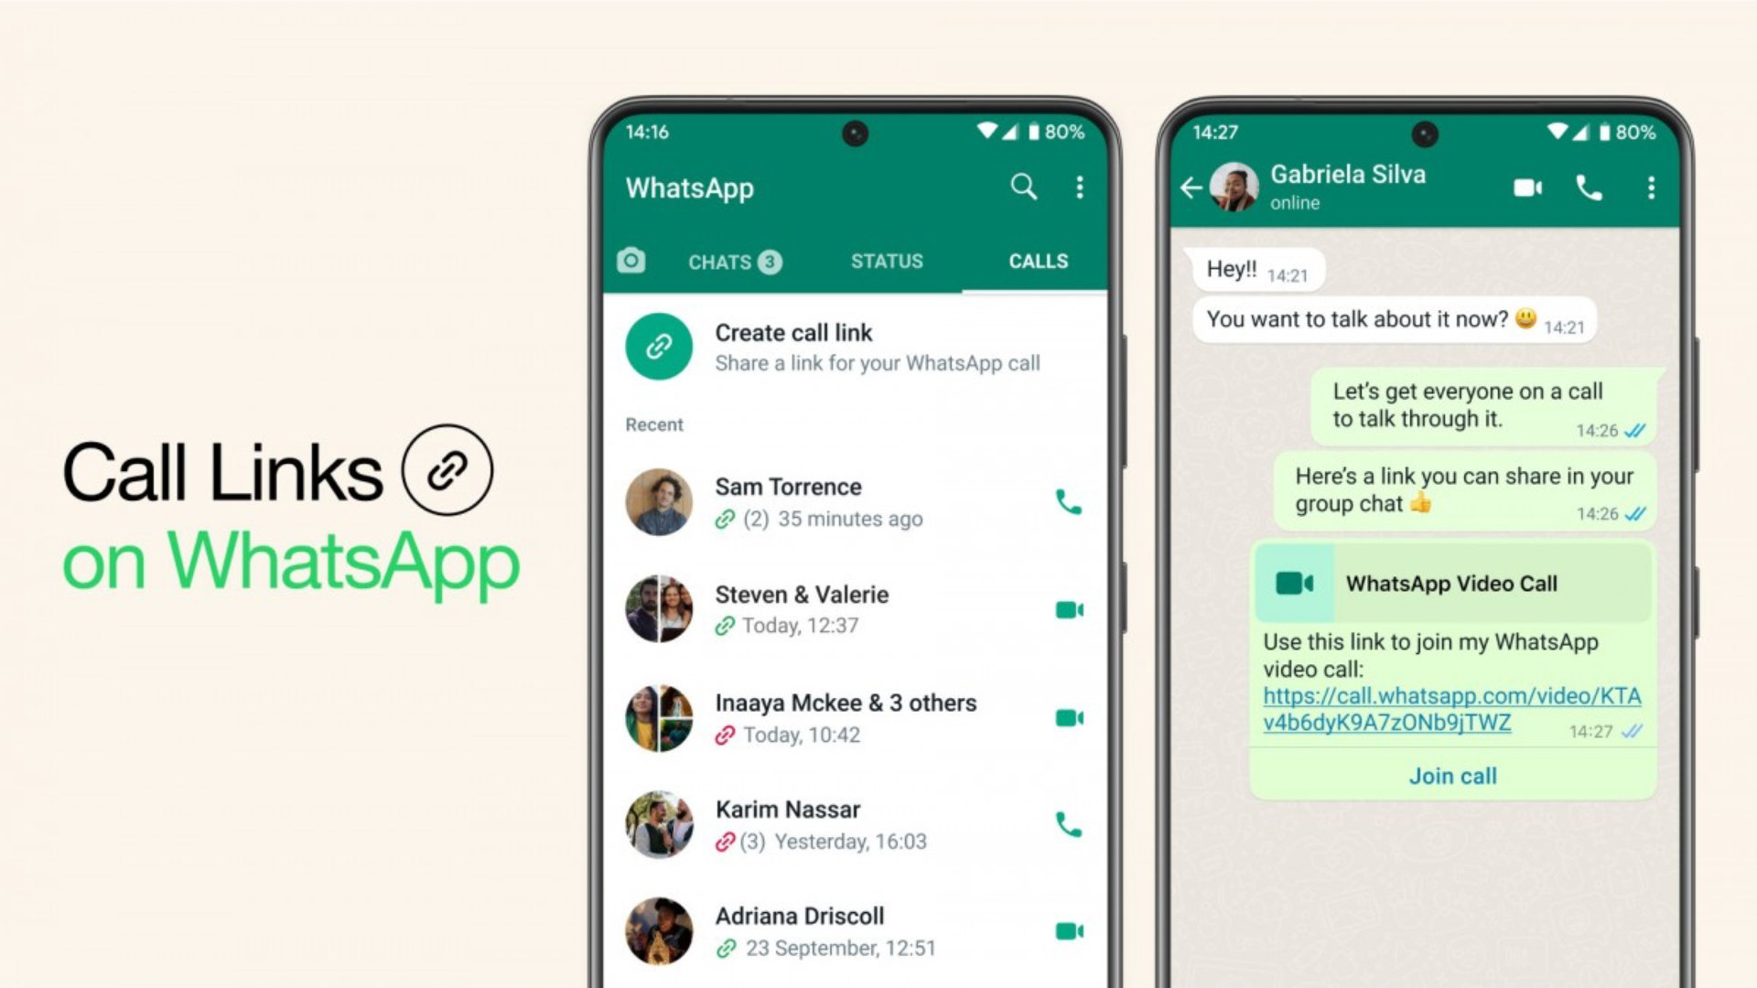Screen dimensions: 1757x988
Task: Tap the three-dot overflow menu on main screen
Action: 1080,188
